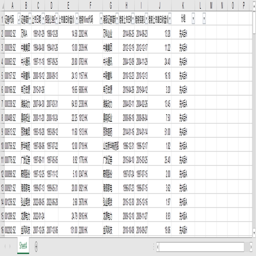Select column P header
Image resolution: width=256 pixels, height=256 pixels.
pos(244,5)
